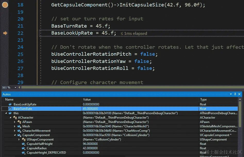The image size is (244, 157).
Task: Click the "CharacterMesh0" value
Action: pyautogui.click(x=116, y=126)
